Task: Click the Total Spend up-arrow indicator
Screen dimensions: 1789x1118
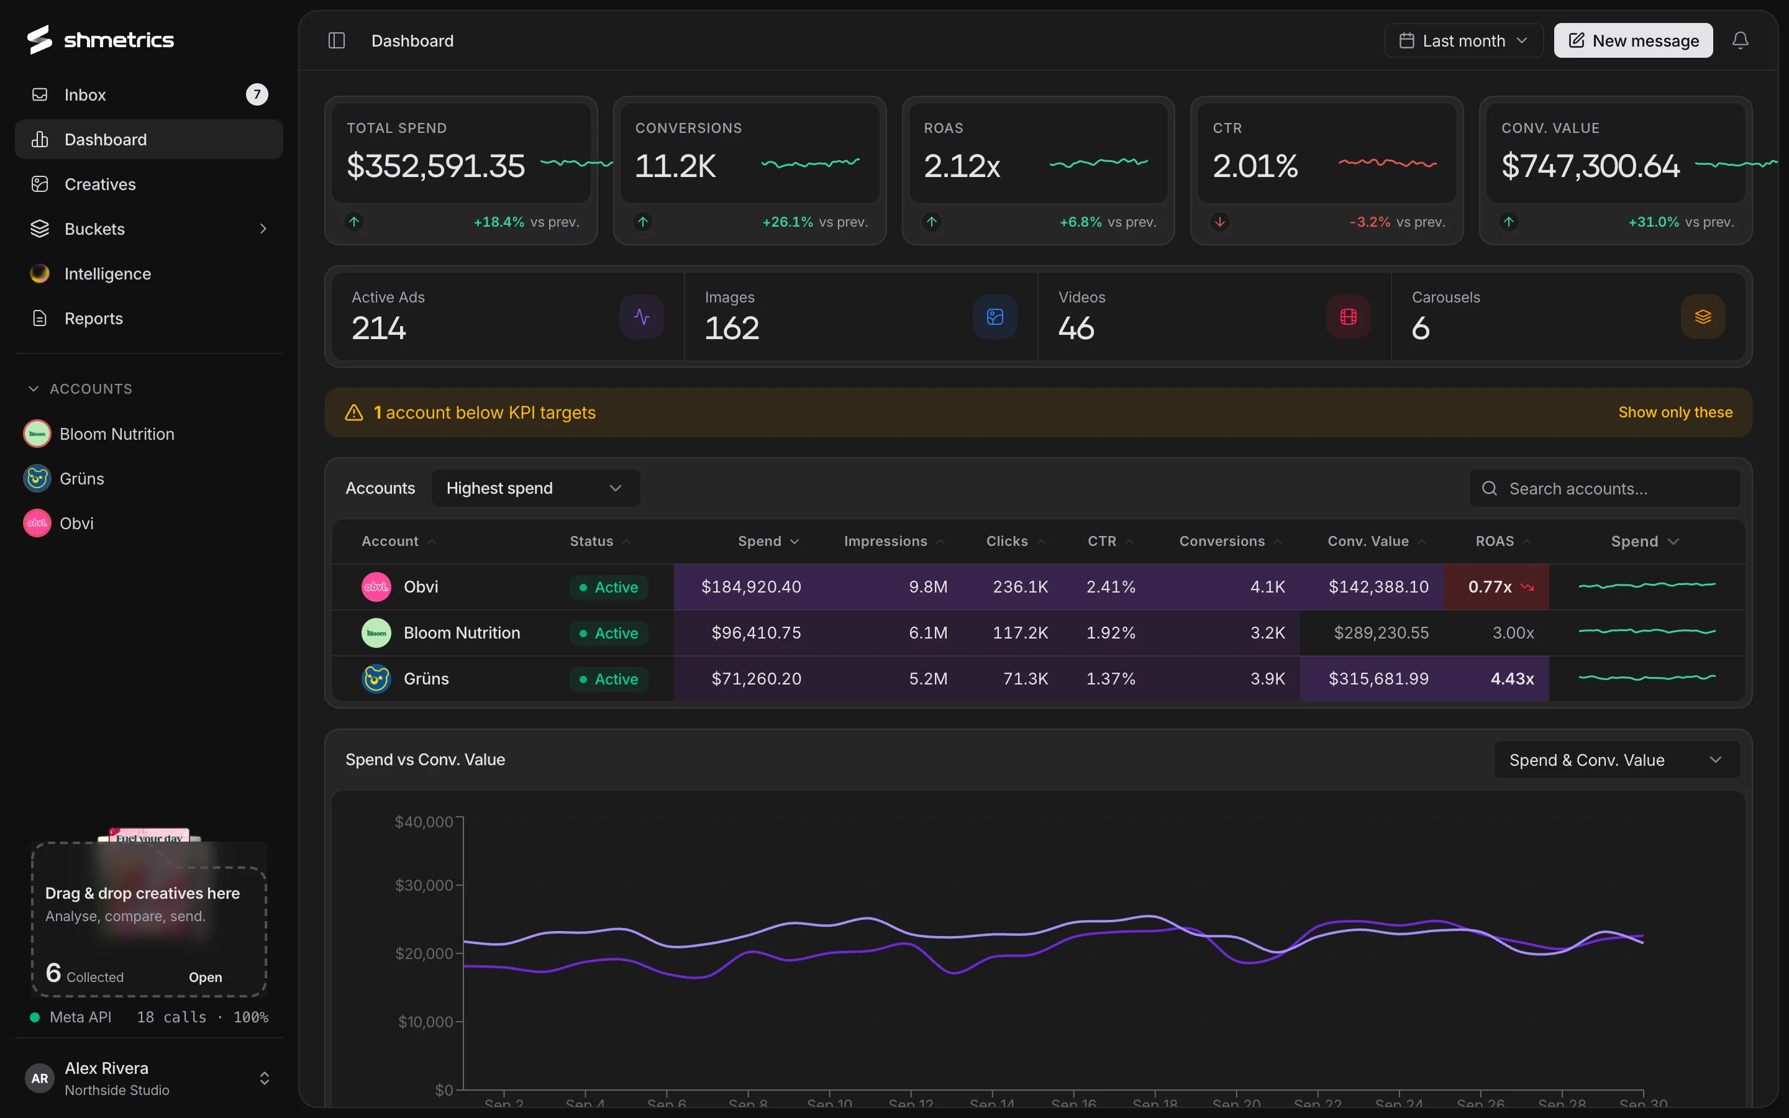Action: 354,222
